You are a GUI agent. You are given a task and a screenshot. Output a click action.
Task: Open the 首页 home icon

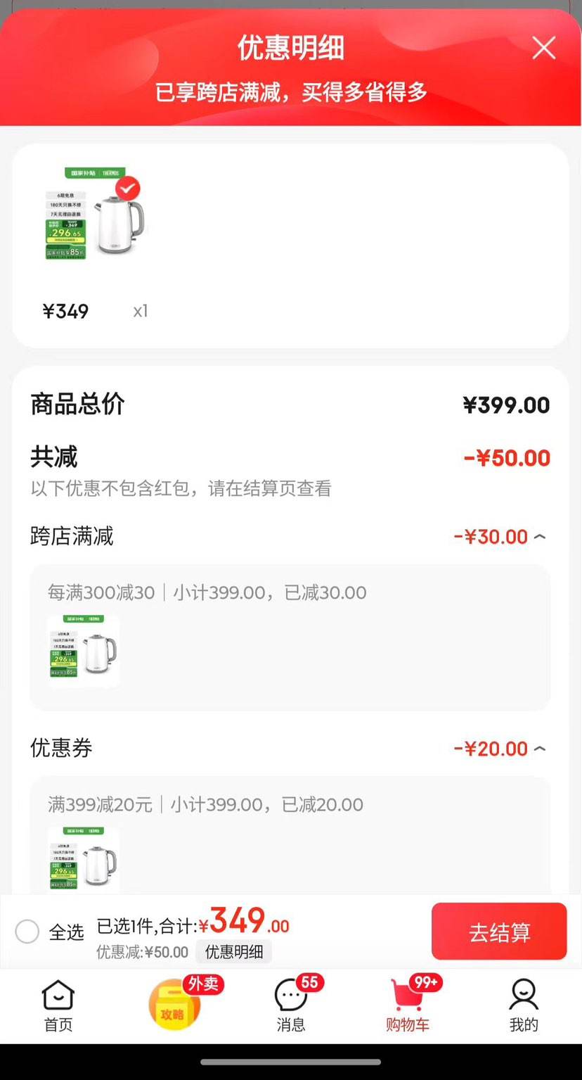(58, 1003)
